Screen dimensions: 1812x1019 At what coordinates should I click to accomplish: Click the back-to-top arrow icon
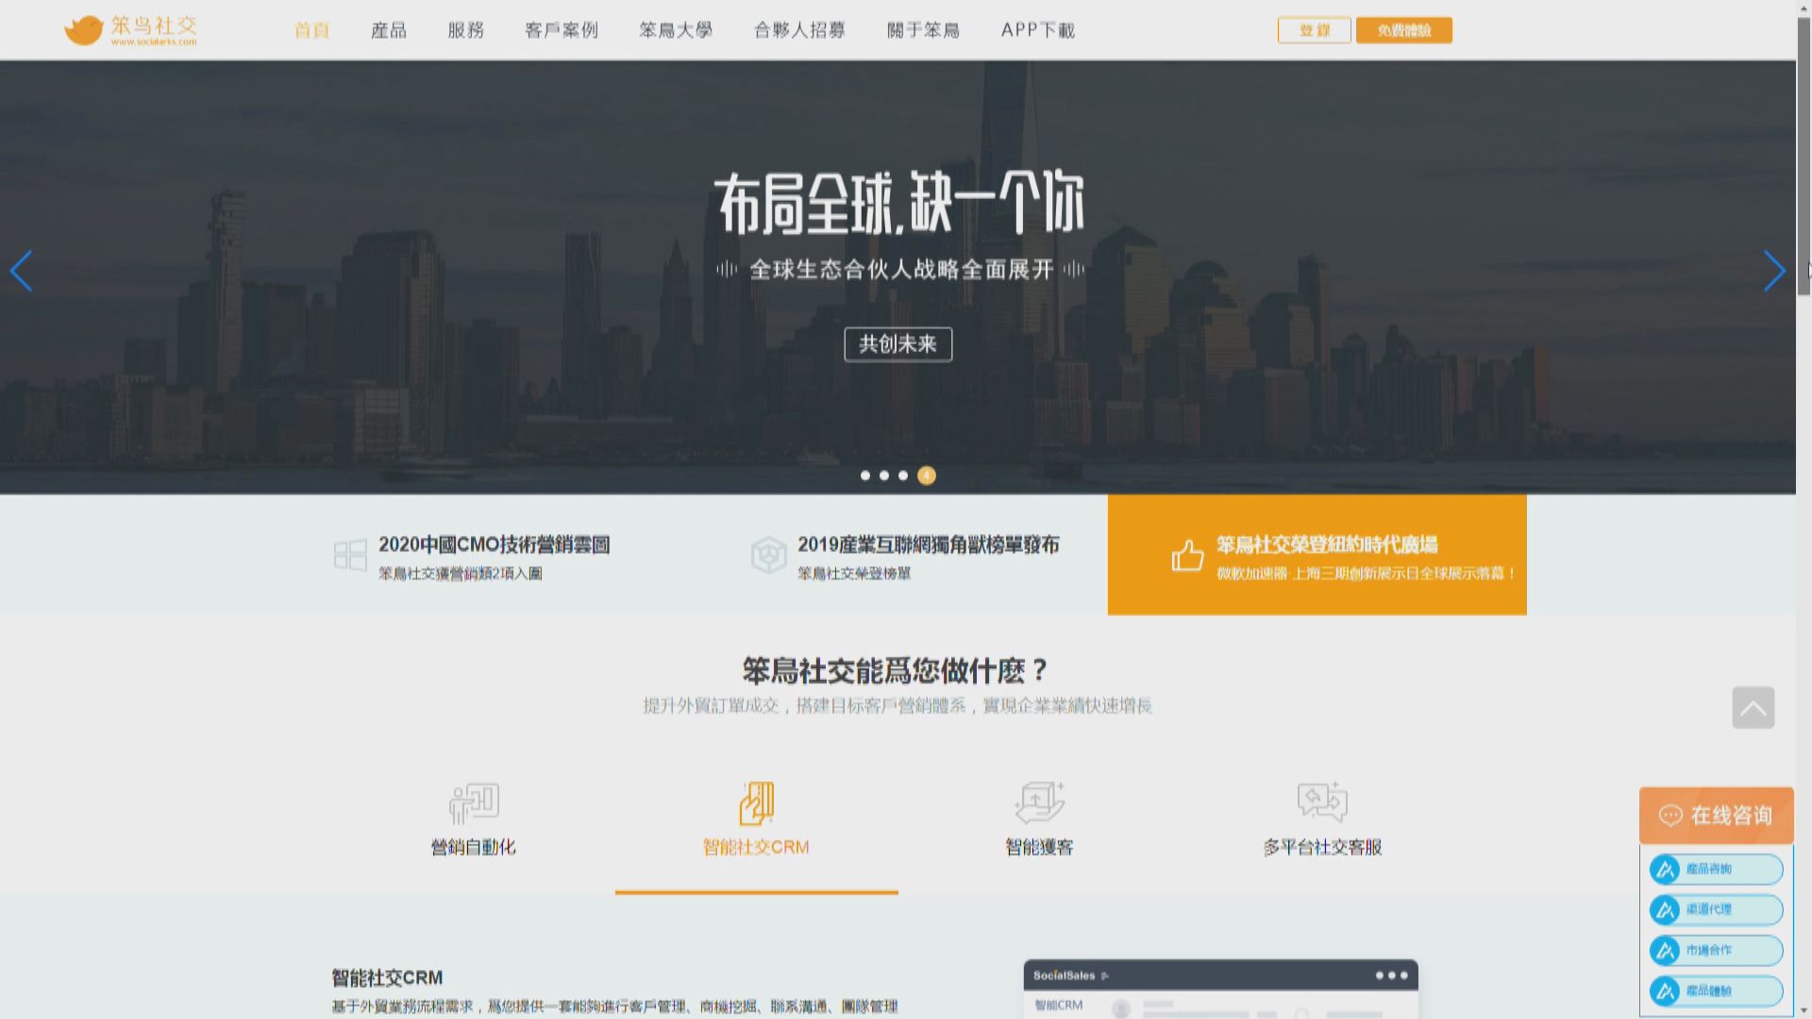pyautogui.click(x=1753, y=708)
